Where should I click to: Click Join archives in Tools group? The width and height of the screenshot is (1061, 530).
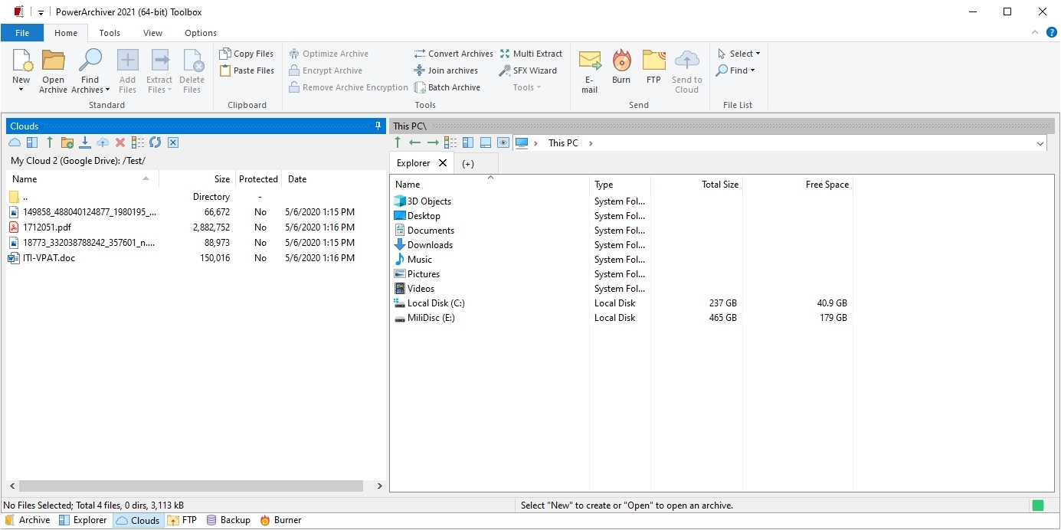pos(446,70)
